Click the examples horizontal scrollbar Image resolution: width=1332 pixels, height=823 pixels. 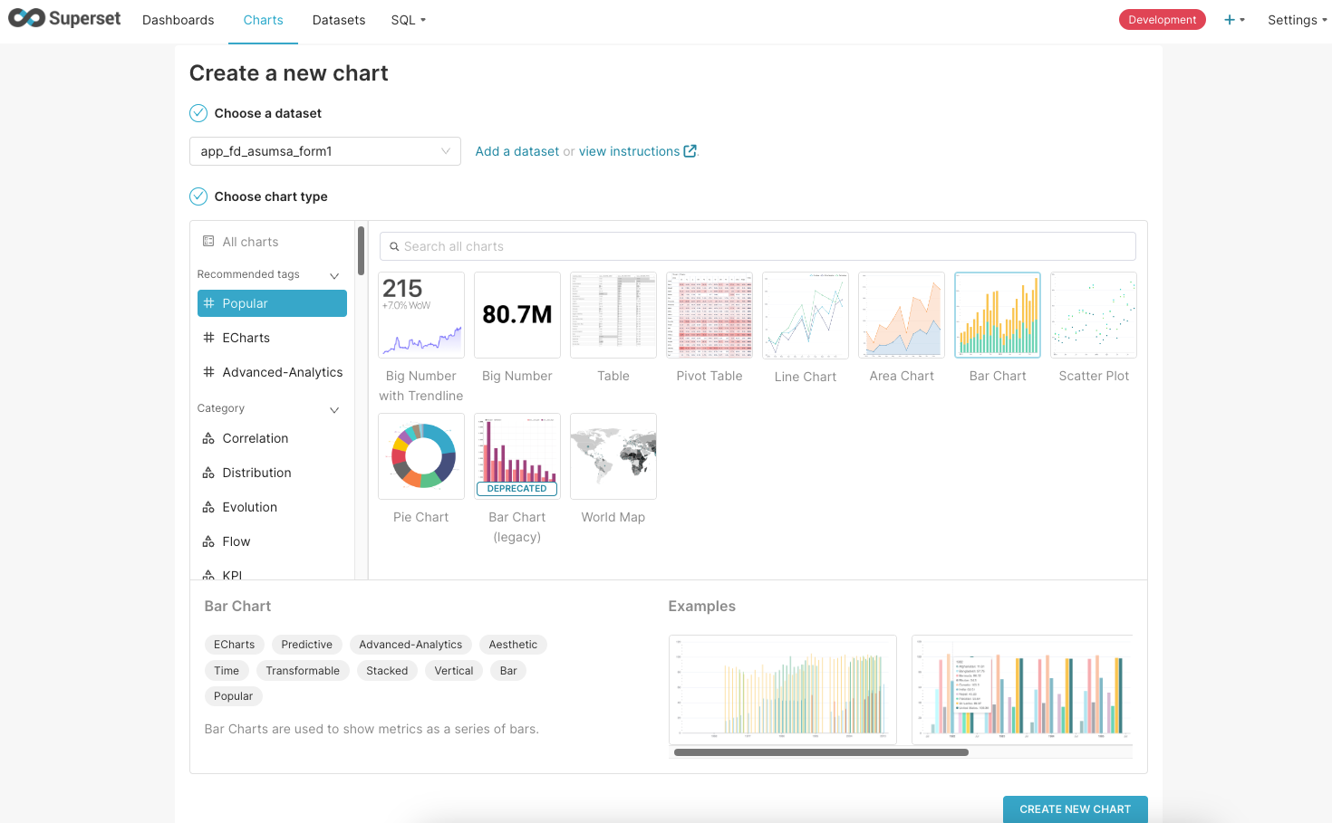[x=821, y=752]
